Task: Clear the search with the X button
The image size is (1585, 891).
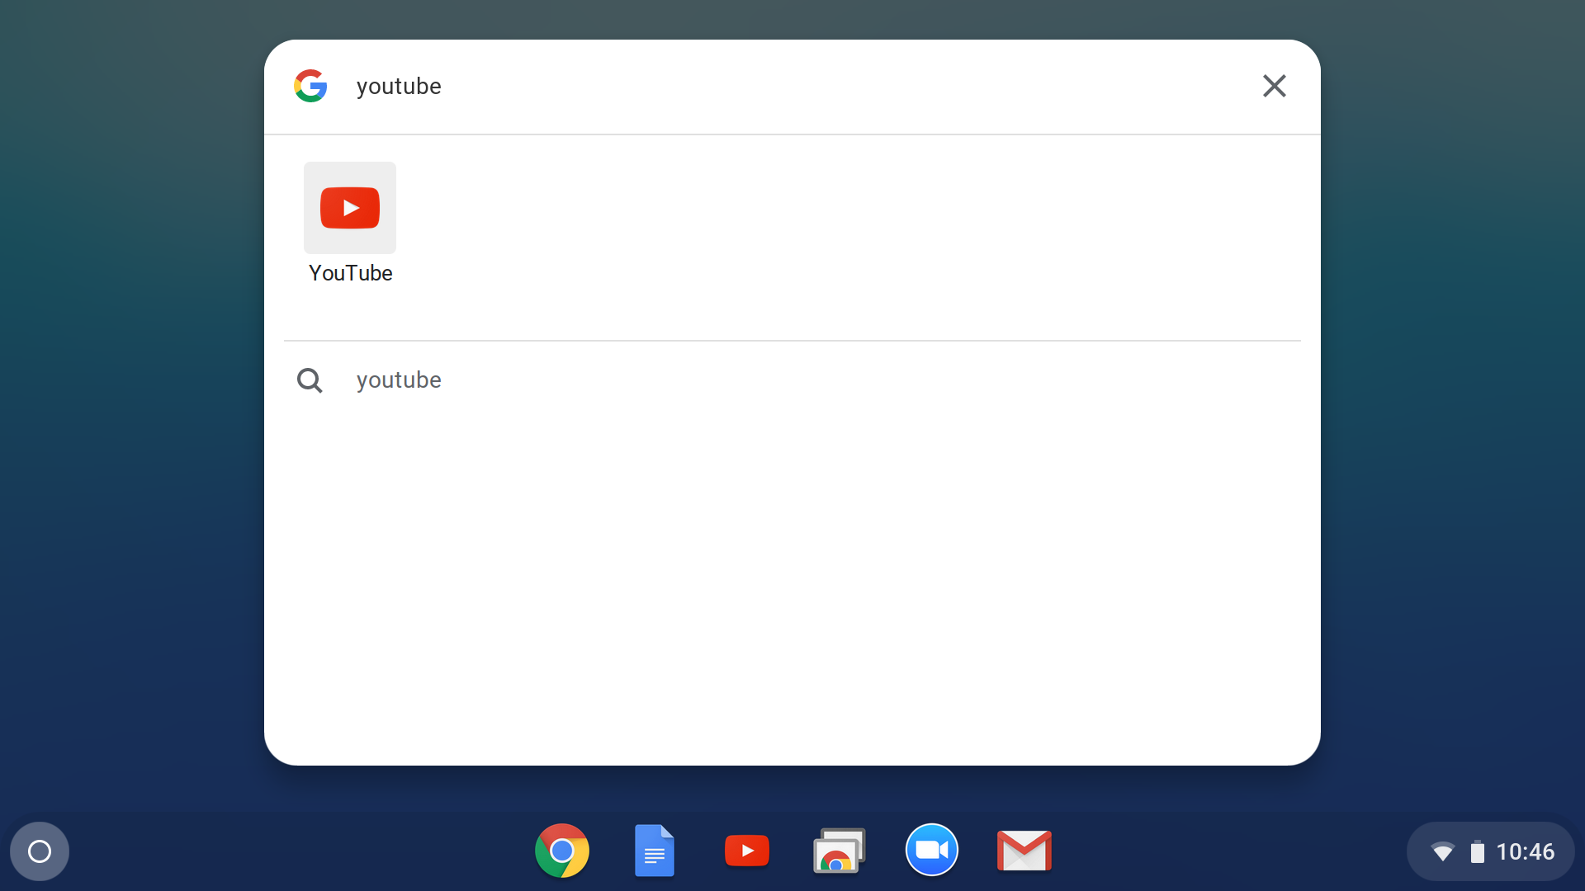Action: [x=1274, y=86]
